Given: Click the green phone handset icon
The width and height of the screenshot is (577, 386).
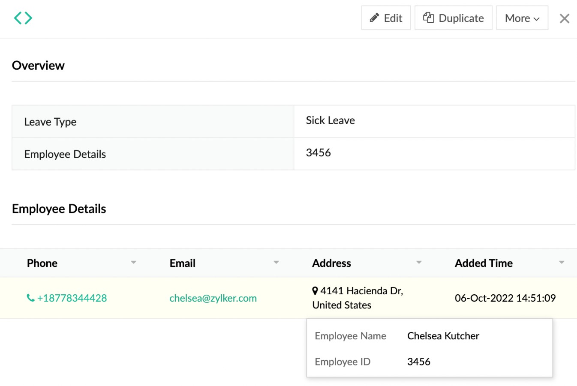Looking at the screenshot, I should pyautogui.click(x=30, y=298).
